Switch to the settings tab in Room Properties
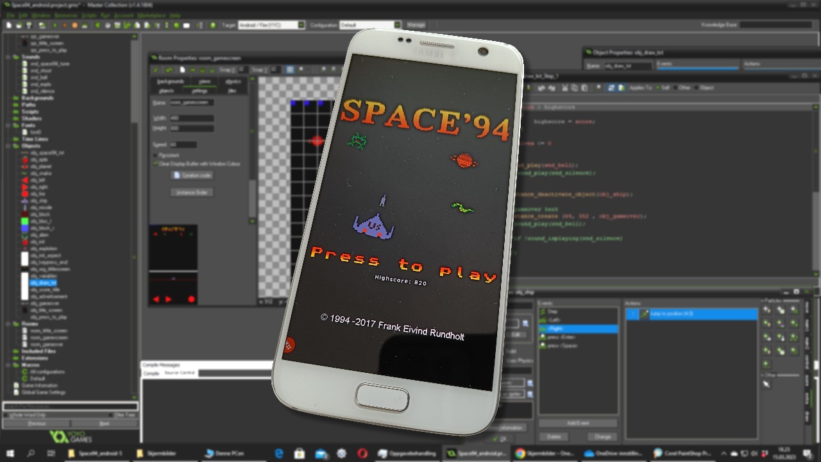 tap(199, 90)
